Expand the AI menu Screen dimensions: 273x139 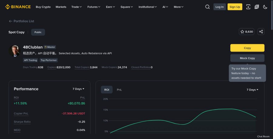165,7
